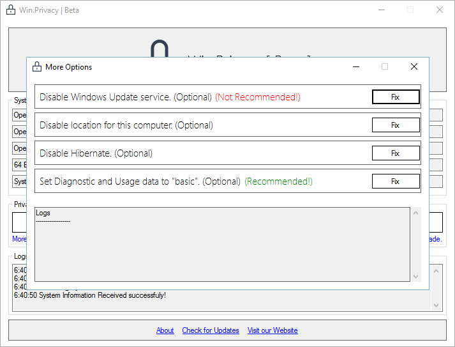Viewport: 455px width, 347px height.
Task: Close the main Win.Privacy window
Action: (440, 10)
